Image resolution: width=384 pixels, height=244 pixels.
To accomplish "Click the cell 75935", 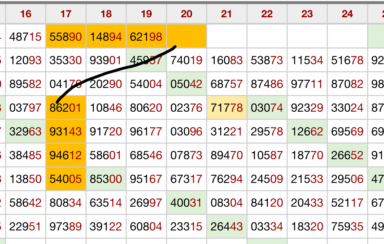I will 347,226.
